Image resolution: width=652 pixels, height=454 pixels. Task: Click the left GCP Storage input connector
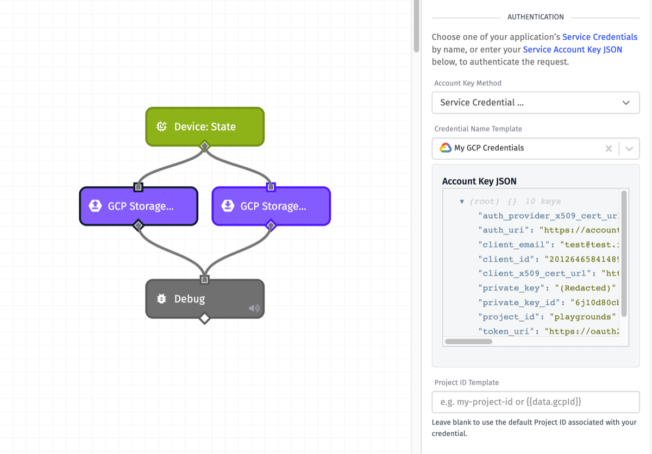[139, 187]
